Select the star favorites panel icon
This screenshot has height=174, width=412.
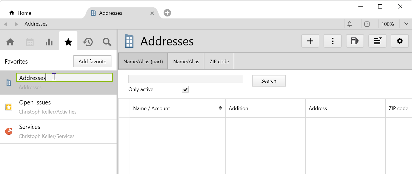coord(68,42)
